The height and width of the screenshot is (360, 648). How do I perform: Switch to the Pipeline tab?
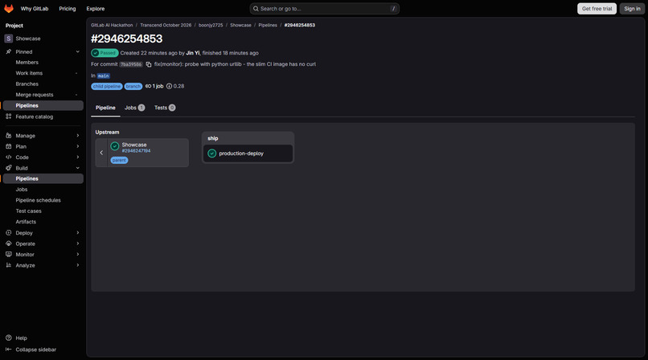tap(105, 108)
